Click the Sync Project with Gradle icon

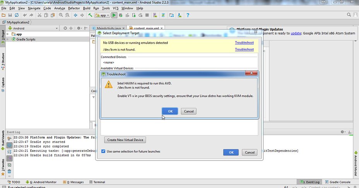point(163,15)
